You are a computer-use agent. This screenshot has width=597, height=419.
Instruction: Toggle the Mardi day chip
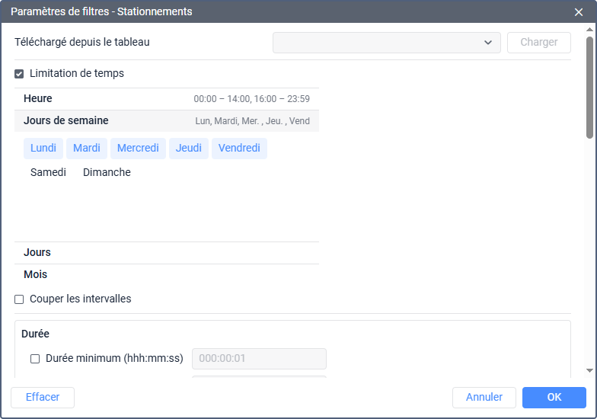click(x=87, y=148)
